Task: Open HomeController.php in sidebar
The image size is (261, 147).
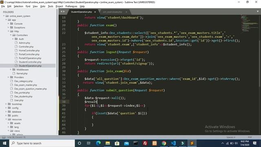Action: click(x=29, y=51)
